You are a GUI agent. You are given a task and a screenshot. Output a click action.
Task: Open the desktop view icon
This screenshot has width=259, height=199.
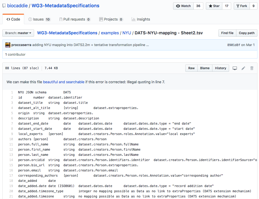pos(235,68)
